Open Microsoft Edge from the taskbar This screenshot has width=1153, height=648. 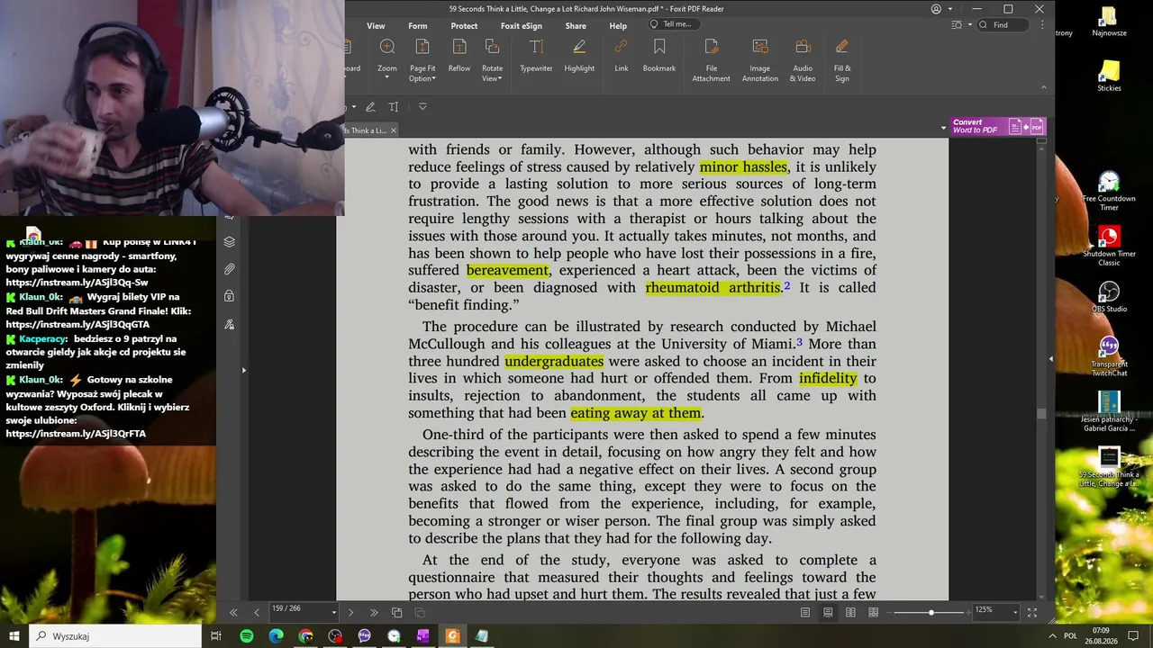277,636
